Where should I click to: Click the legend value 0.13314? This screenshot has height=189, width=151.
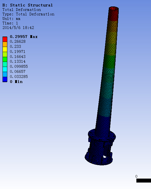coord(18,62)
